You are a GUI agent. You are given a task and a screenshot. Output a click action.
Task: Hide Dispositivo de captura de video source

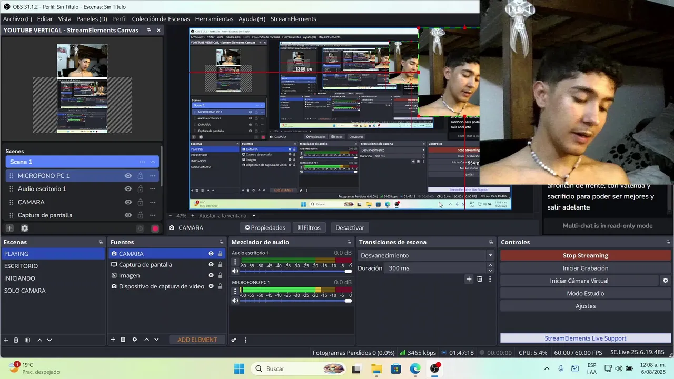tap(211, 286)
